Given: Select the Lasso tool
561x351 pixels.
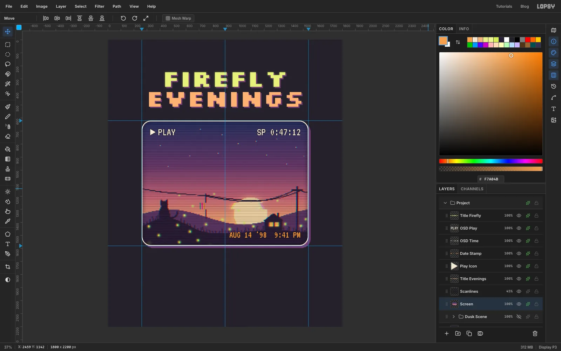Looking at the screenshot, I should (8, 64).
